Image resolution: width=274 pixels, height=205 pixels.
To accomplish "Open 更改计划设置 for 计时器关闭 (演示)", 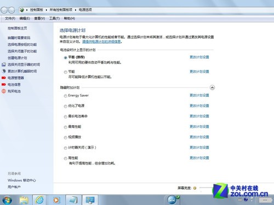I will tap(199, 147).
